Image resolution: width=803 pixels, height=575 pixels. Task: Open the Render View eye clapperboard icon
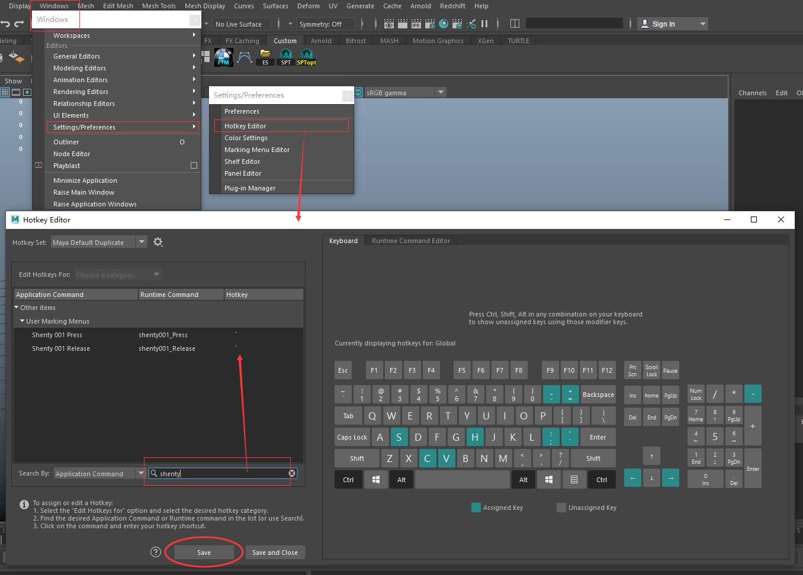pyautogui.click(x=388, y=24)
